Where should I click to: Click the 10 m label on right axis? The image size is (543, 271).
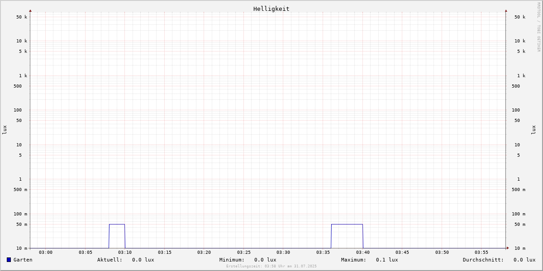coord(520,248)
